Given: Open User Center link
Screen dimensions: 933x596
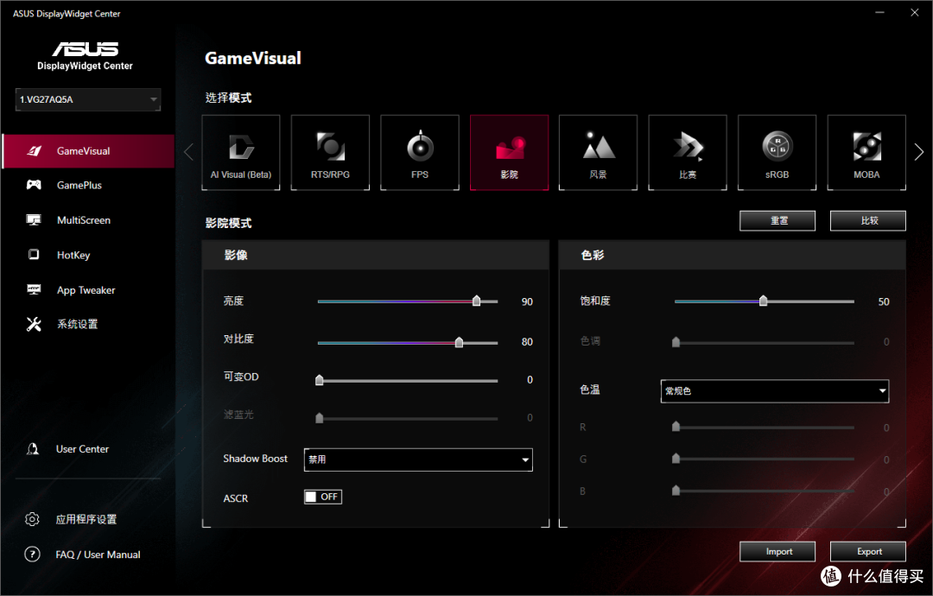Looking at the screenshot, I should pyautogui.click(x=82, y=449).
